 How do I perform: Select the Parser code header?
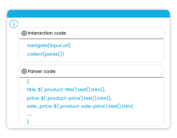point(41,71)
